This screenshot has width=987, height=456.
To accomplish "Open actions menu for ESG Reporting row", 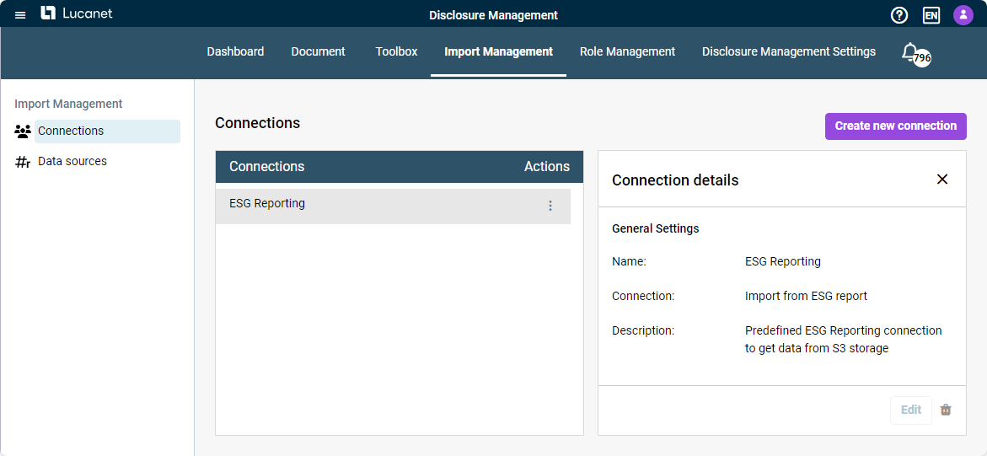I will (550, 206).
